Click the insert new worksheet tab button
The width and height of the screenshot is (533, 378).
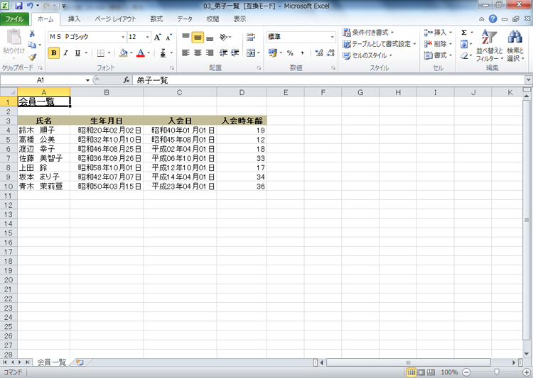tap(80, 362)
